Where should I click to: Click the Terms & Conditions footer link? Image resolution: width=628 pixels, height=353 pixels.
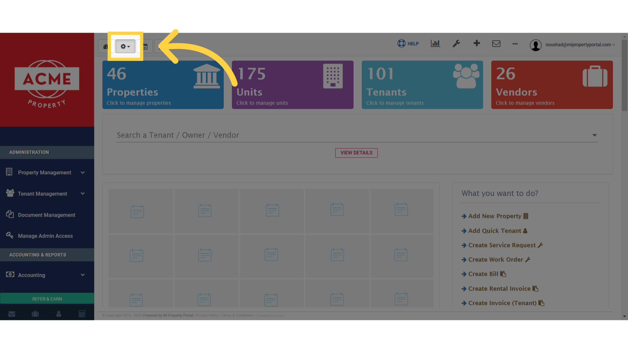pyautogui.click(x=237, y=315)
